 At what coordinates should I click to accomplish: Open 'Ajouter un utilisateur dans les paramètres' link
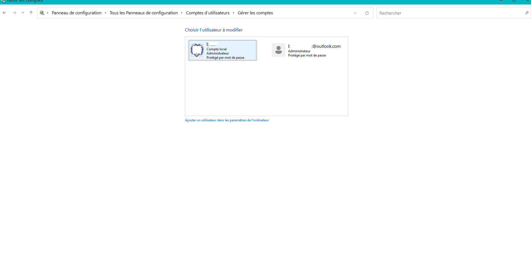[x=227, y=120]
